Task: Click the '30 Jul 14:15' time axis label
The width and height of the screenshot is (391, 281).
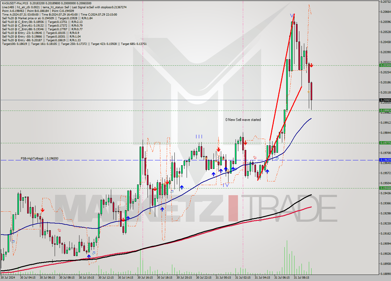Action: tap(126, 278)
